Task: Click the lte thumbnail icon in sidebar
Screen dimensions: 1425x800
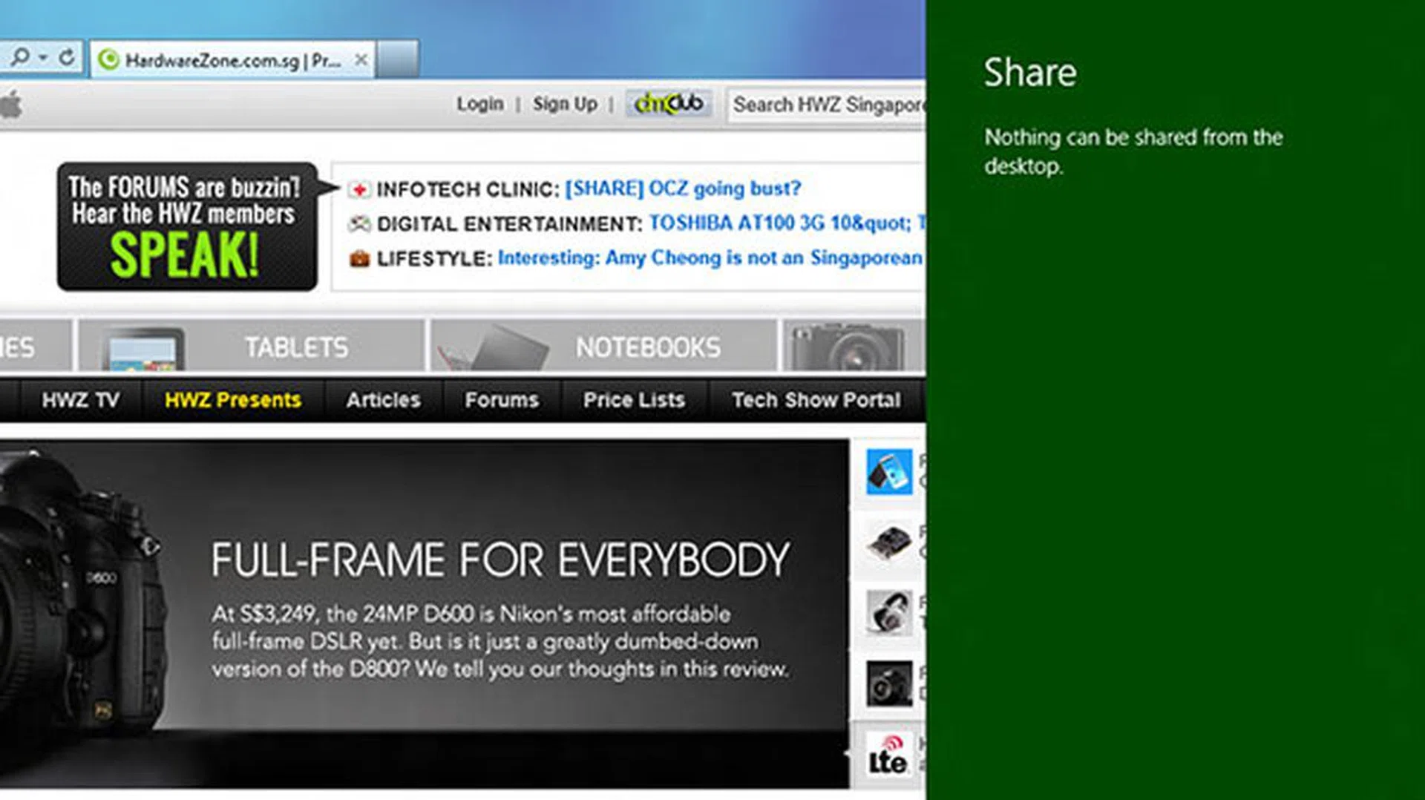Action: pos(888,755)
